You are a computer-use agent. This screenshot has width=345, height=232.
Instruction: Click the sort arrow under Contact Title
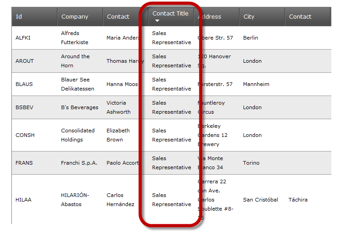click(x=157, y=21)
